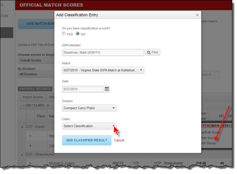The height and width of the screenshot is (174, 237).
Task: Click the Date input field
Action: 83,89
